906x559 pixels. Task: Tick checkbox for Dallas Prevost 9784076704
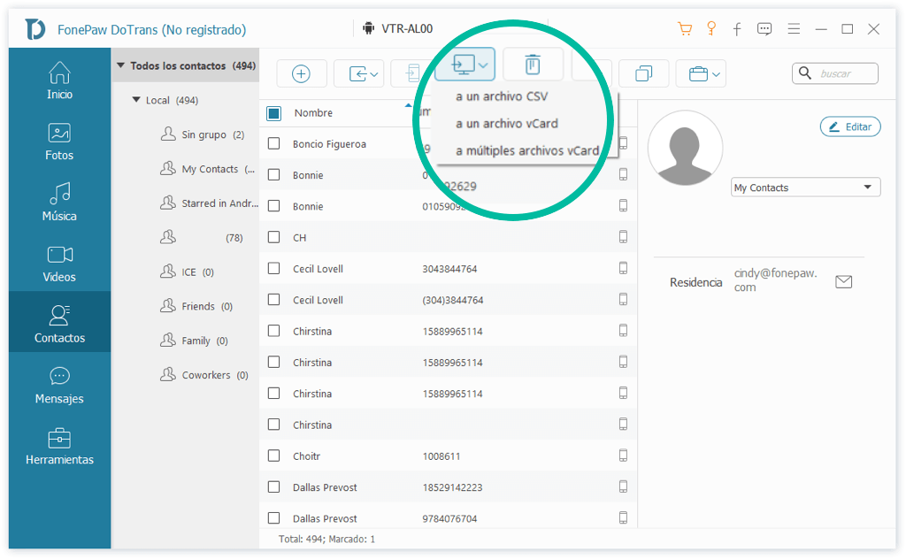pos(274,518)
